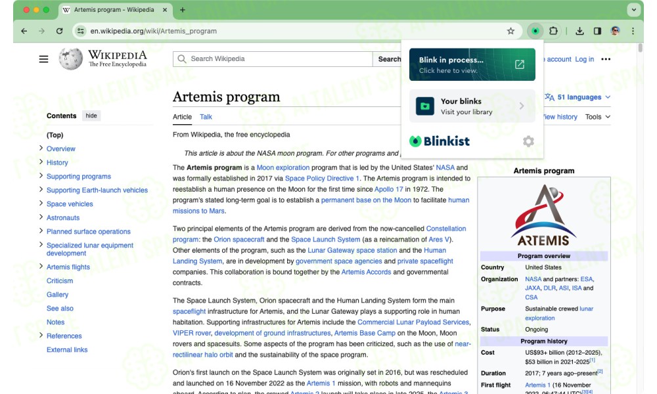Expand Space vehicles contents entry
657x394 pixels.
click(x=41, y=203)
